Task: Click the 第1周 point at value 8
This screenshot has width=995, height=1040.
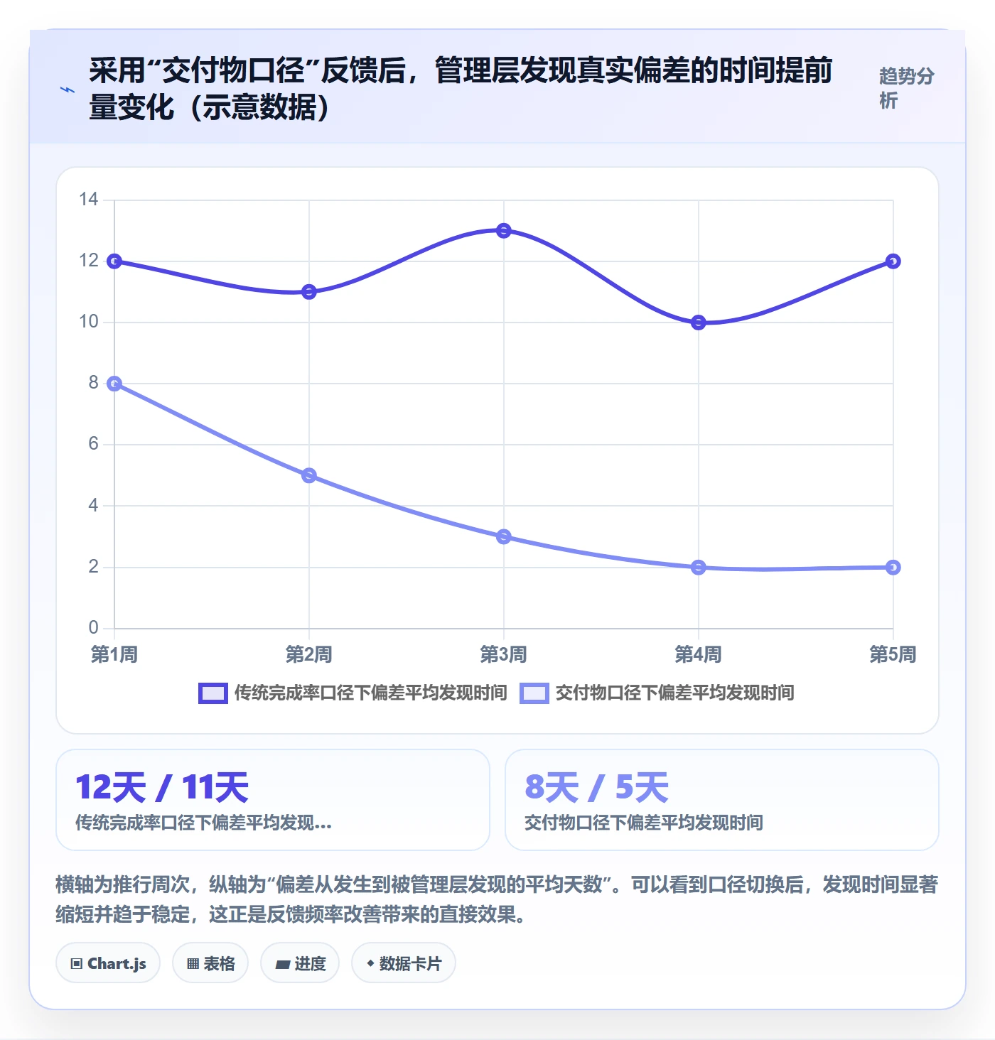Action: (114, 384)
